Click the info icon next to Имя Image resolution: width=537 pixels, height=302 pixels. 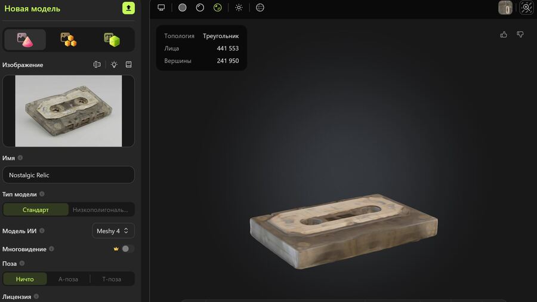pos(20,158)
